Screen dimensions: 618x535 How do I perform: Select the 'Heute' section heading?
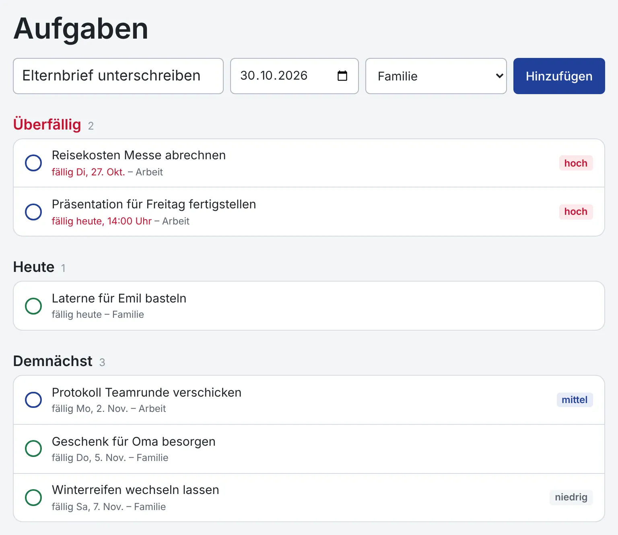tap(34, 267)
